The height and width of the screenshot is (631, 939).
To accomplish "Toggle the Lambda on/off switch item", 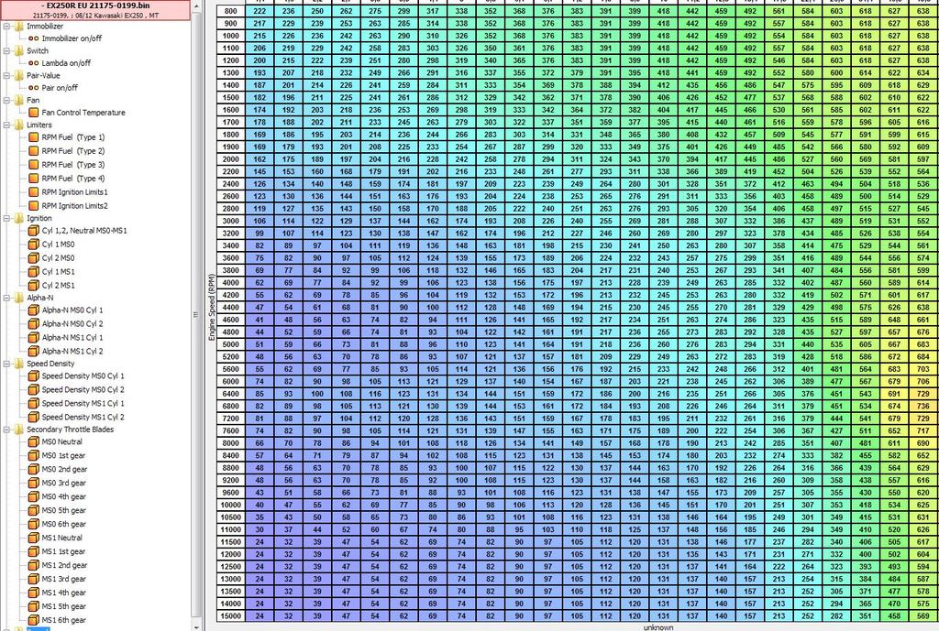I will pos(60,63).
